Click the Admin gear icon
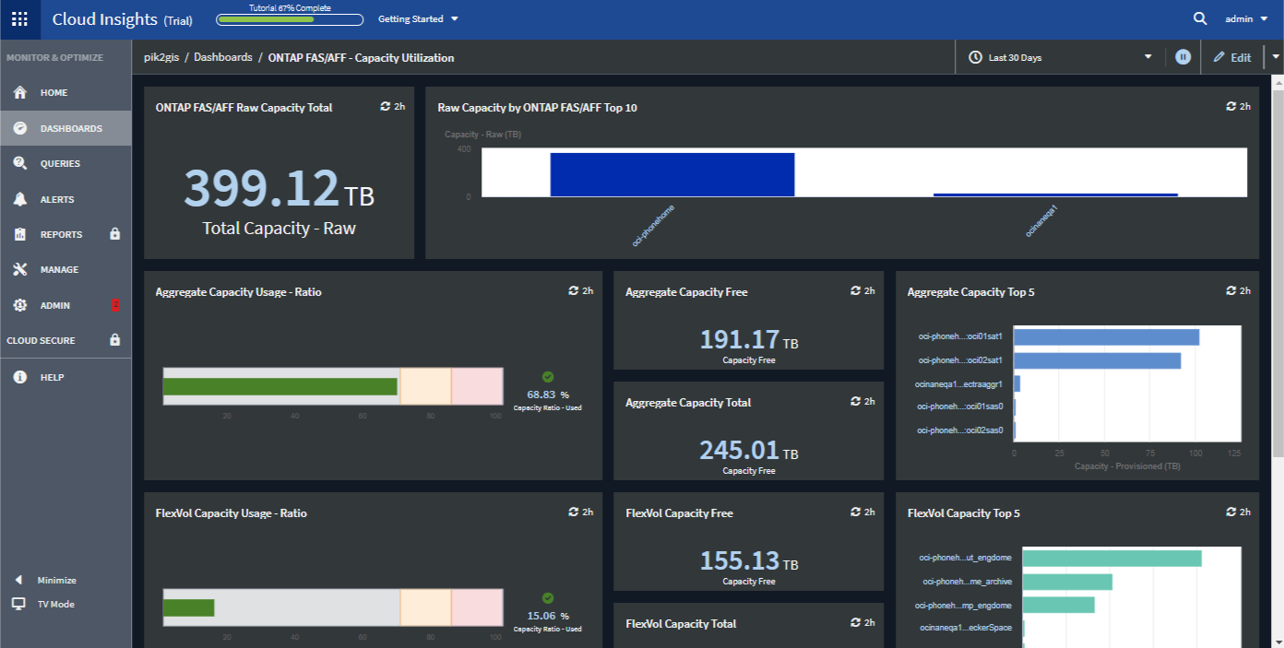The height and width of the screenshot is (648, 1284). point(20,305)
